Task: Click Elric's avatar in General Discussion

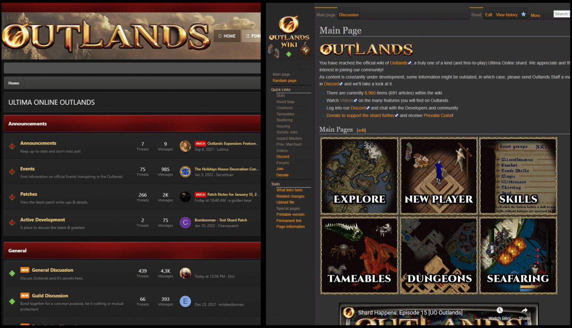Action: tap(185, 273)
